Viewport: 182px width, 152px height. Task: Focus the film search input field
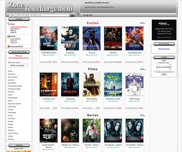point(39,15)
